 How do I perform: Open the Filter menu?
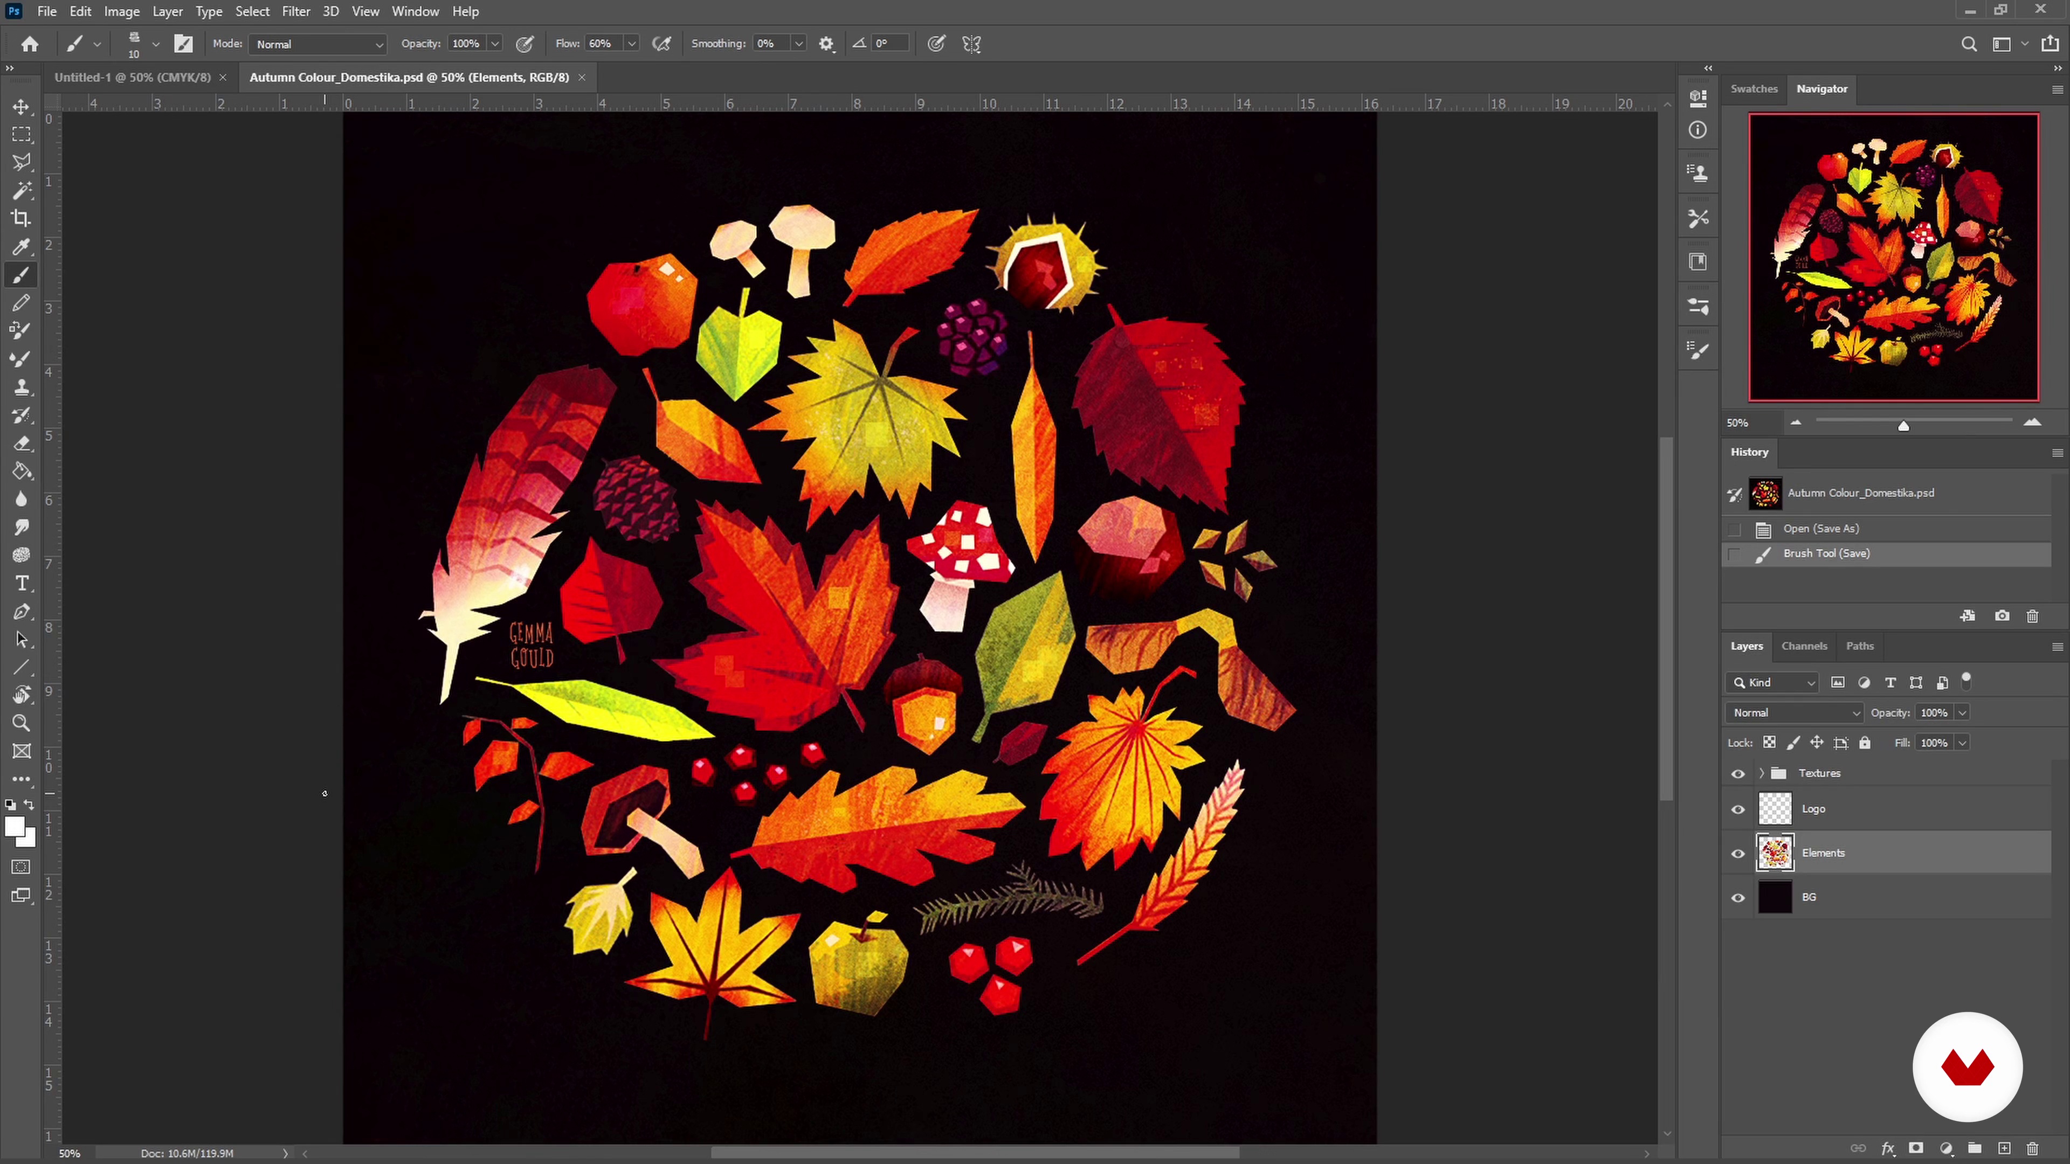296,11
